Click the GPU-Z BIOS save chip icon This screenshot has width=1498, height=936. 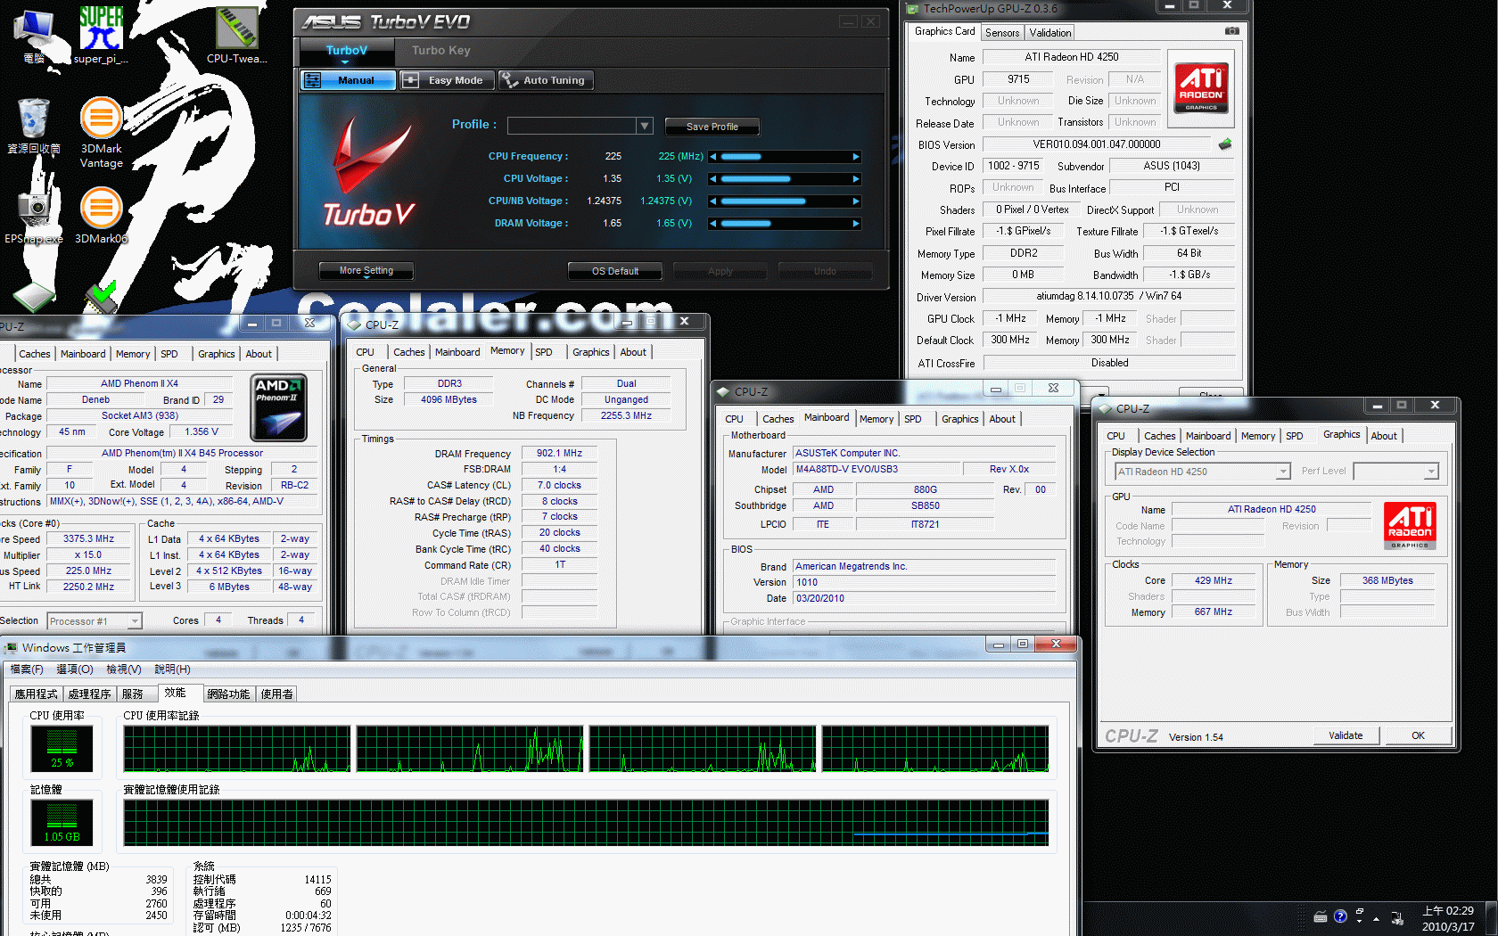click(x=1225, y=144)
